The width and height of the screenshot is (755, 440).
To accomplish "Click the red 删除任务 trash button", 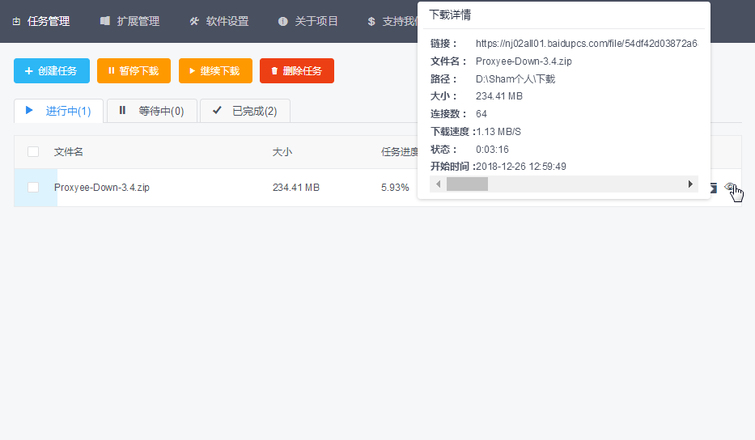I will tap(297, 71).
